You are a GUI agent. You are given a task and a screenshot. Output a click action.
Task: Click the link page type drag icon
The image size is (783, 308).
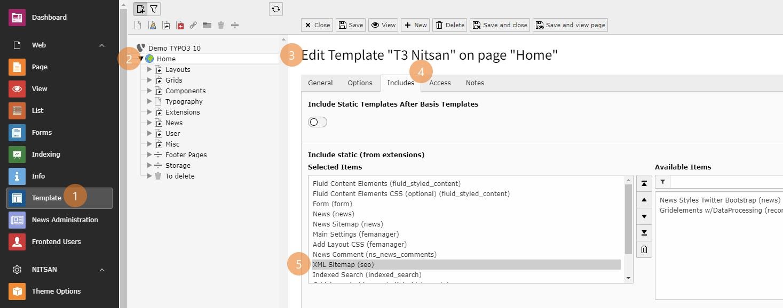click(x=193, y=25)
